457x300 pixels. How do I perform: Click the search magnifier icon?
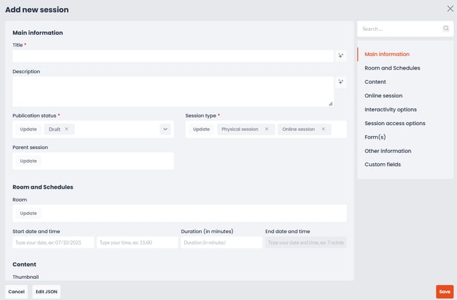click(x=446, y=29)
